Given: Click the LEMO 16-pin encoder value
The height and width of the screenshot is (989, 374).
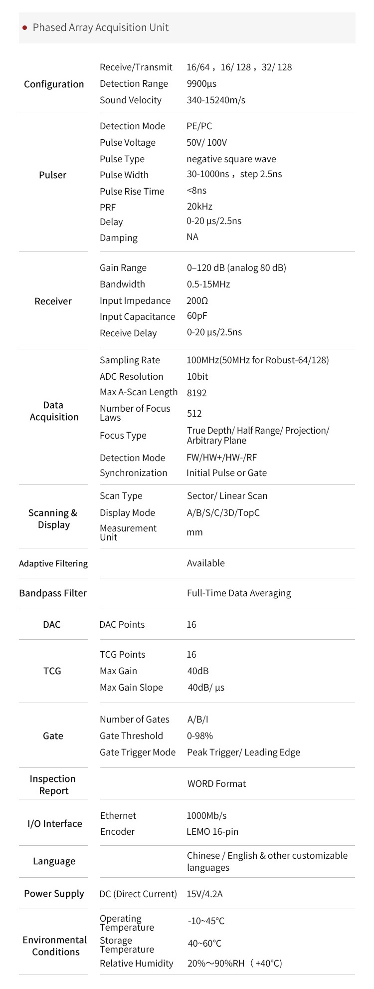Looking at the screenshot, I should pyautogui.click(x=212, y=831).
